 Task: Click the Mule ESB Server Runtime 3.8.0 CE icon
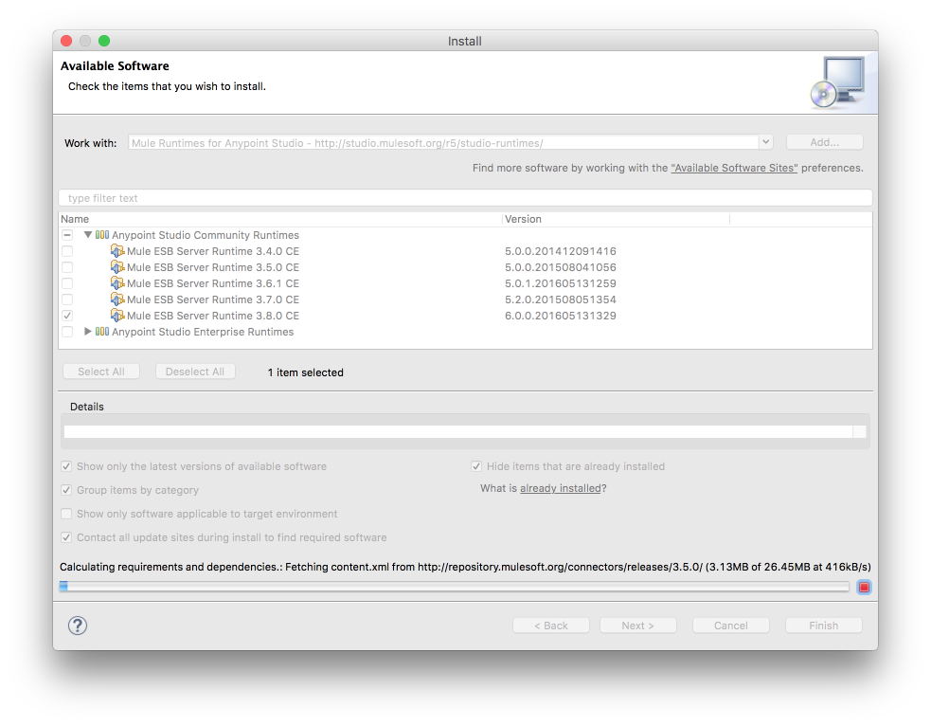(117, 315)
